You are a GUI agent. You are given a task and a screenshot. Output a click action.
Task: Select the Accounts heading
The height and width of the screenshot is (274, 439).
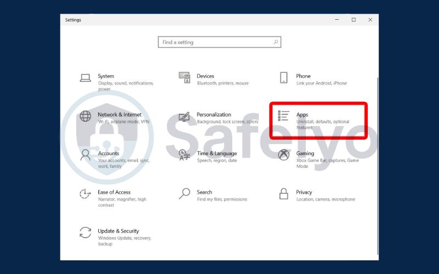108,153
